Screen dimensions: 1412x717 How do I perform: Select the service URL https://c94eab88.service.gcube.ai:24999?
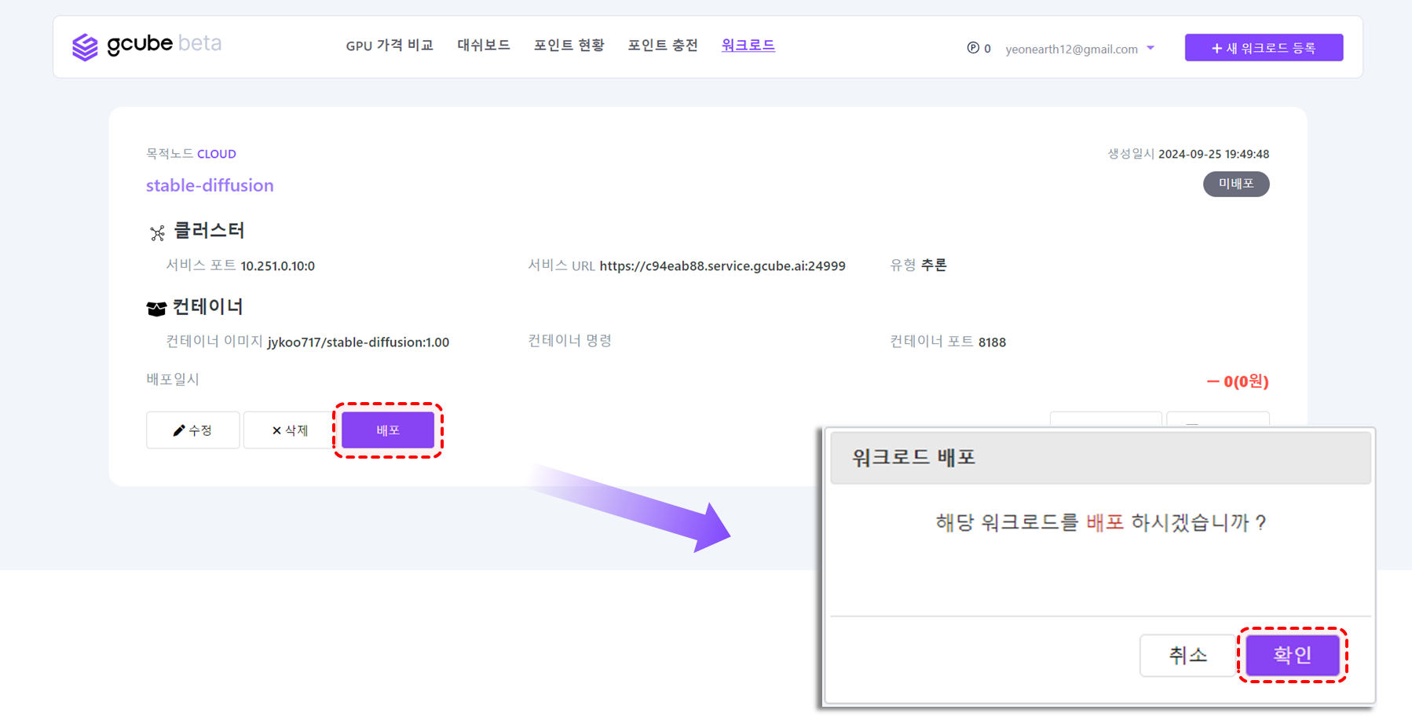point(722,265)
